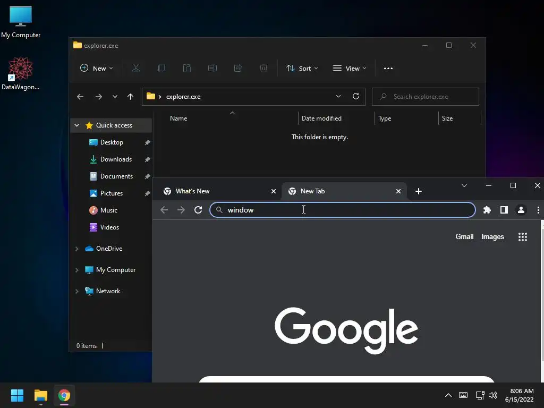Expand the address bar history dropdown
Image resolution: width=544 pixels, height=408 pixels.
(338, 97)
